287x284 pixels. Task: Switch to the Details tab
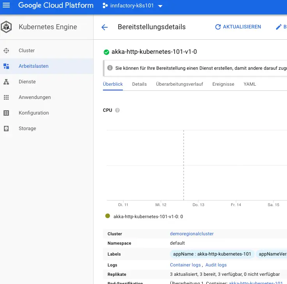140,84
